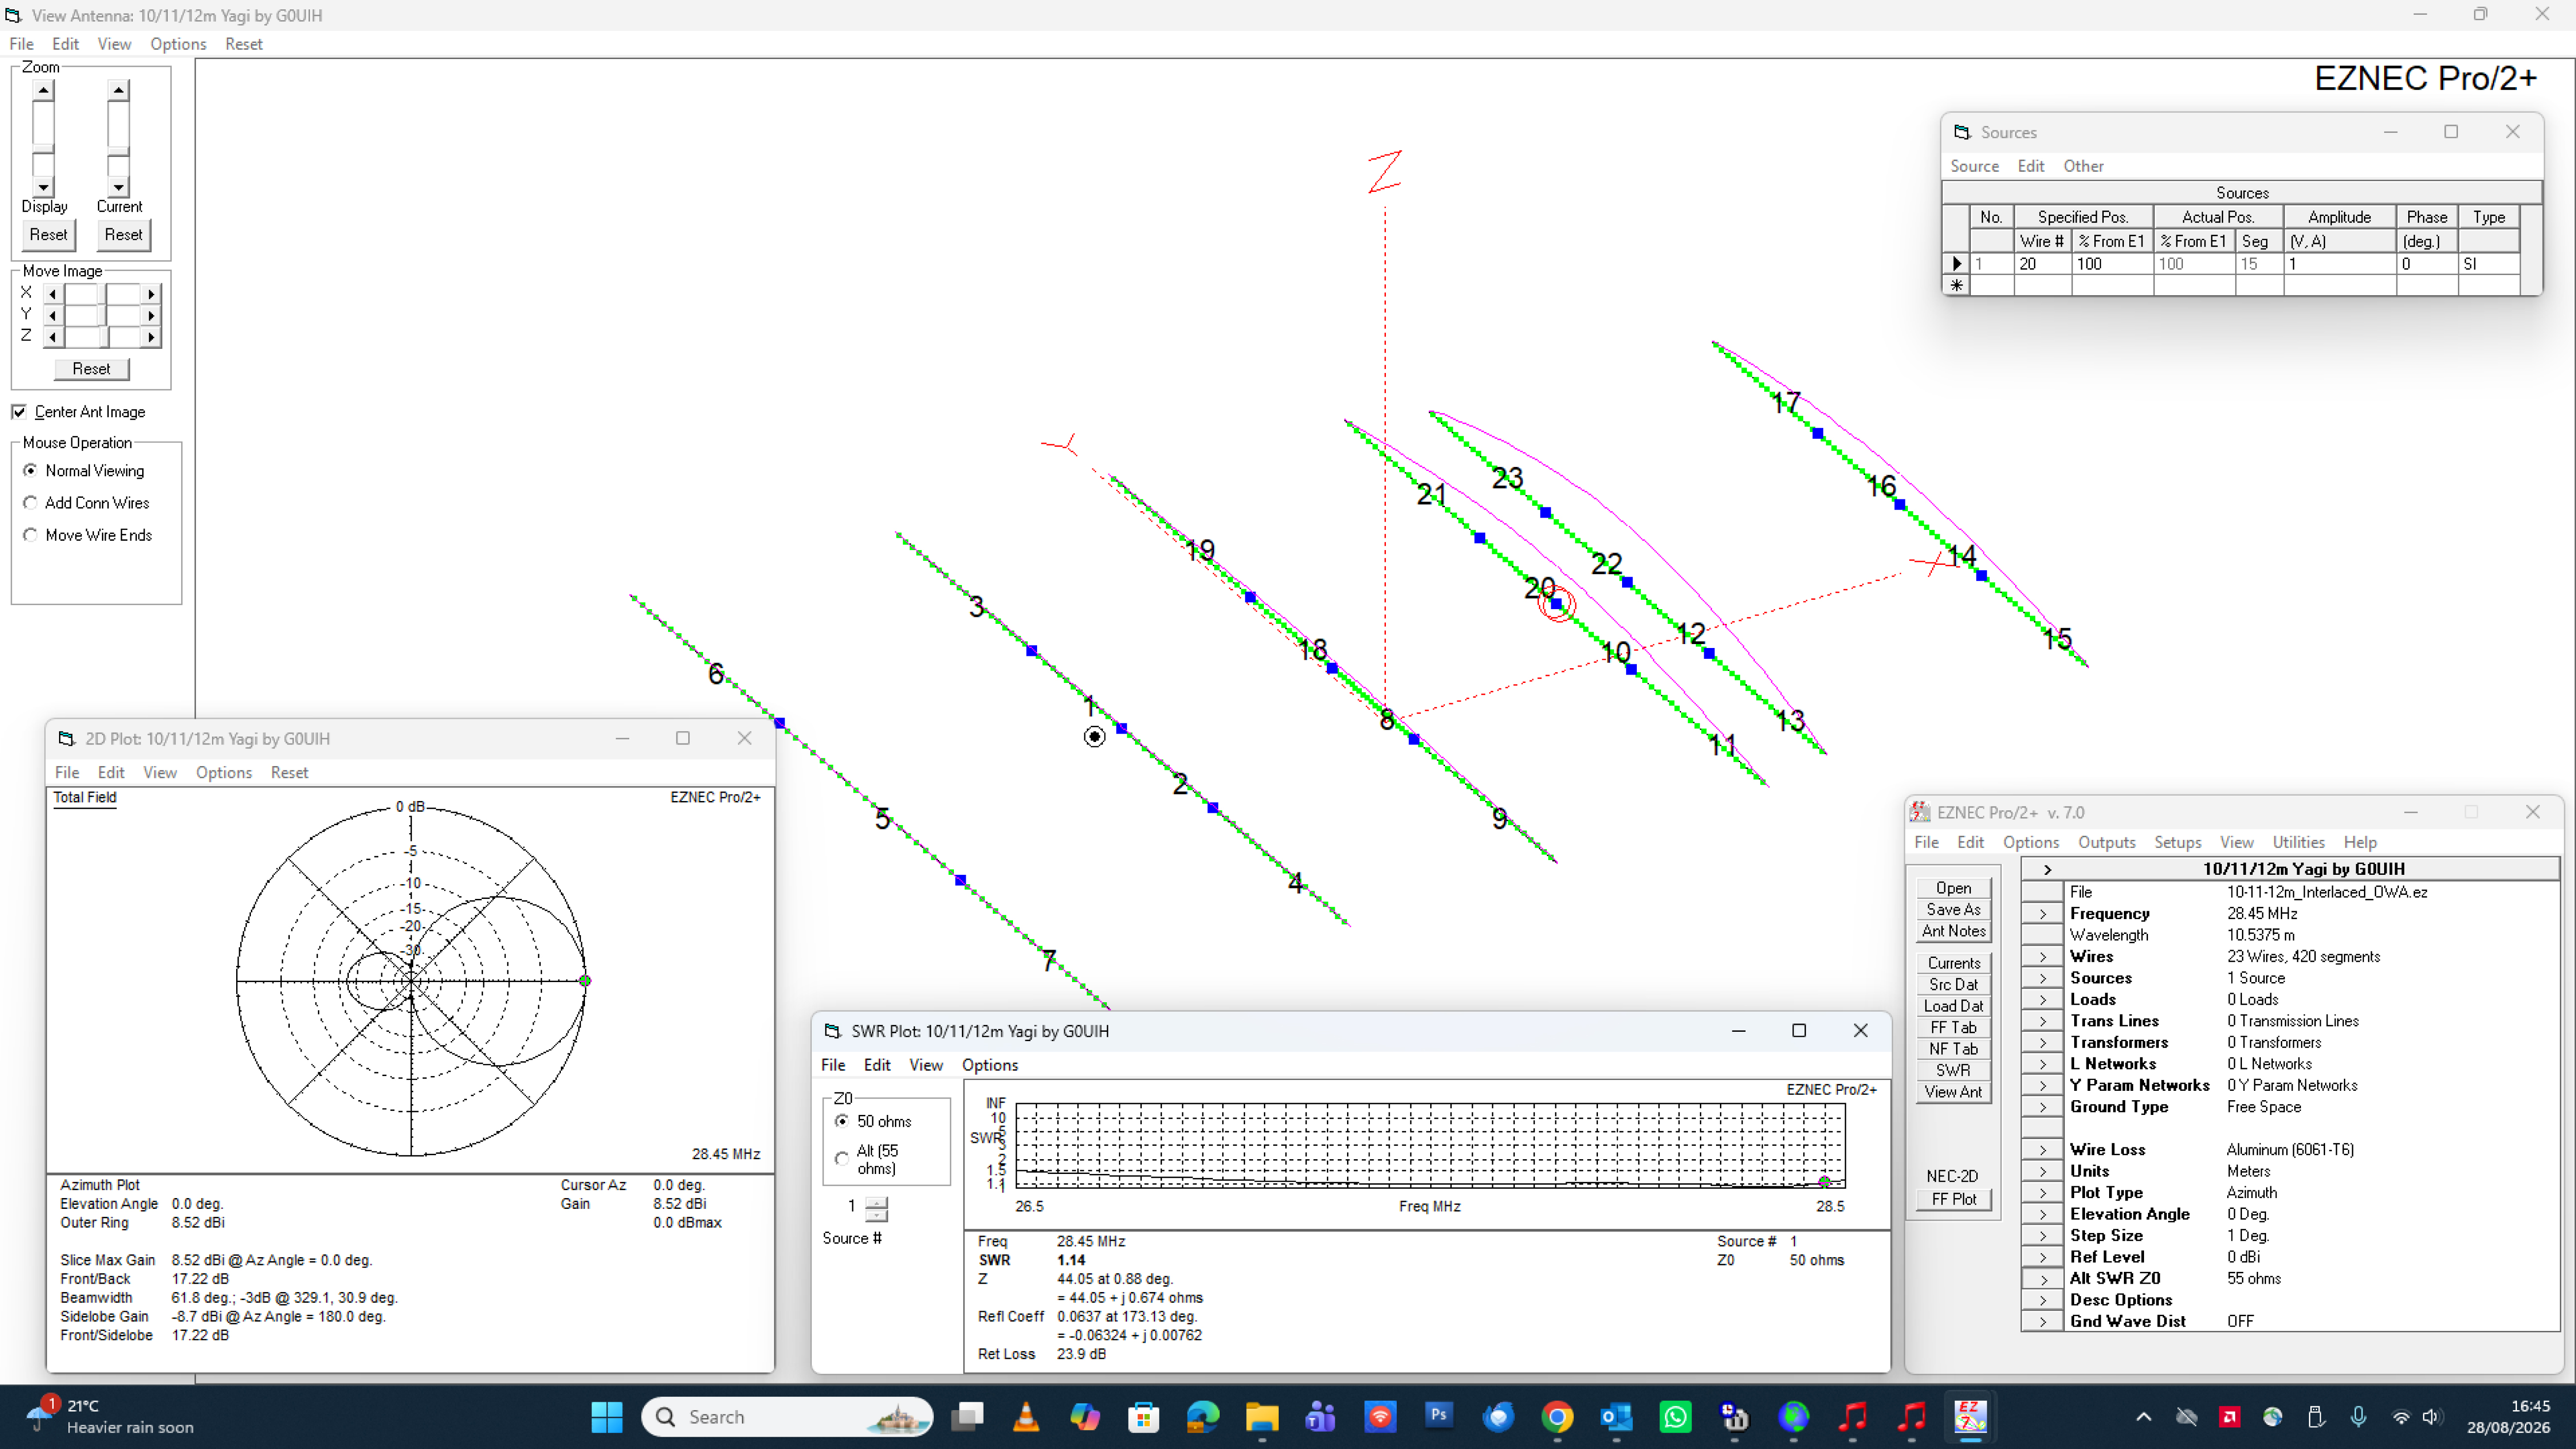The height and width of the screenshot is (1449, 2576).
Task: Expand the Loads setting row
Action: pos(2043,1000)
